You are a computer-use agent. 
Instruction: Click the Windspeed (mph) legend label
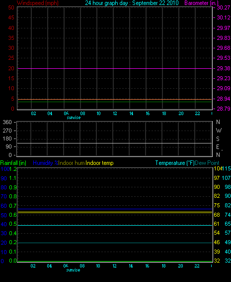38,3
